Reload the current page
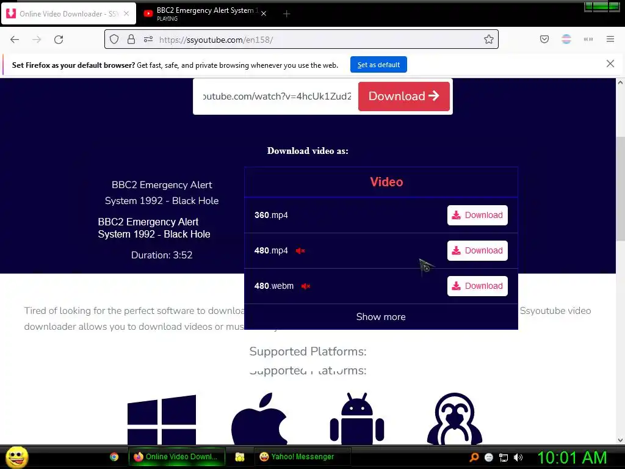 59,40
